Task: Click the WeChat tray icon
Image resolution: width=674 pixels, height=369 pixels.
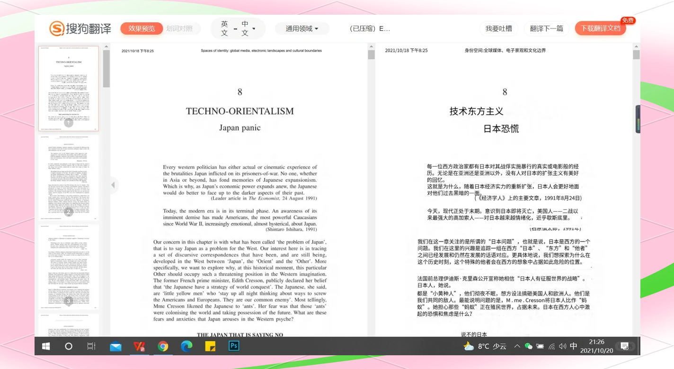Action: (x=529, y=346)
